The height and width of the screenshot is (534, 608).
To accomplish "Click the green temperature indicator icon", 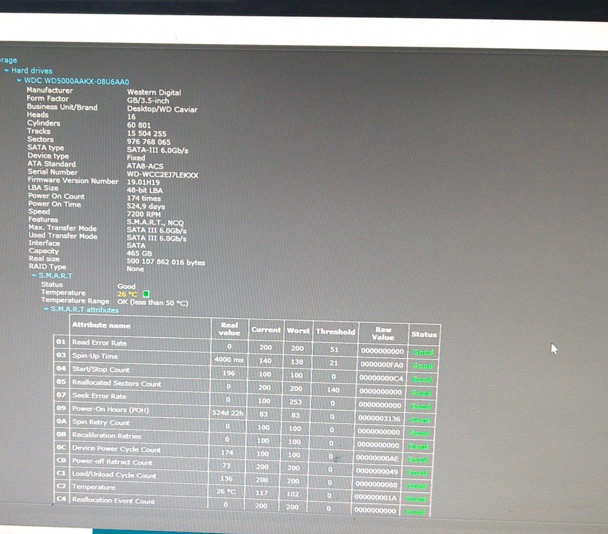I will point(146,294).
